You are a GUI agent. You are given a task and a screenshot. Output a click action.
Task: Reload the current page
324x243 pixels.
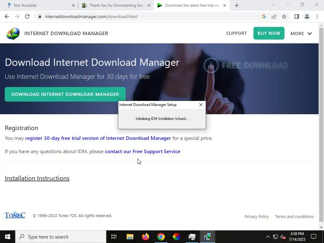pos(27,16)
